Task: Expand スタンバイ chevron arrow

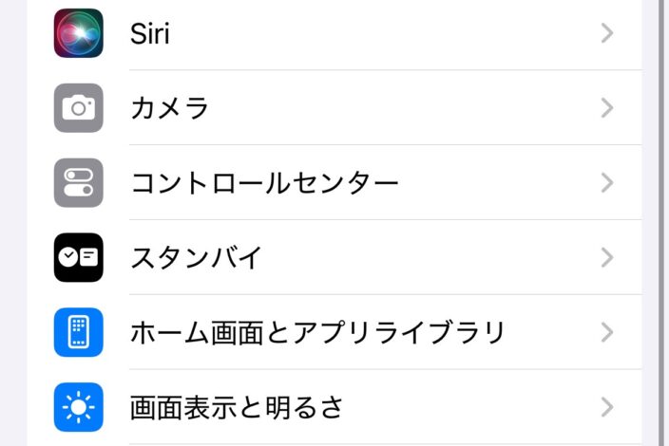Action: coord(607,257)
